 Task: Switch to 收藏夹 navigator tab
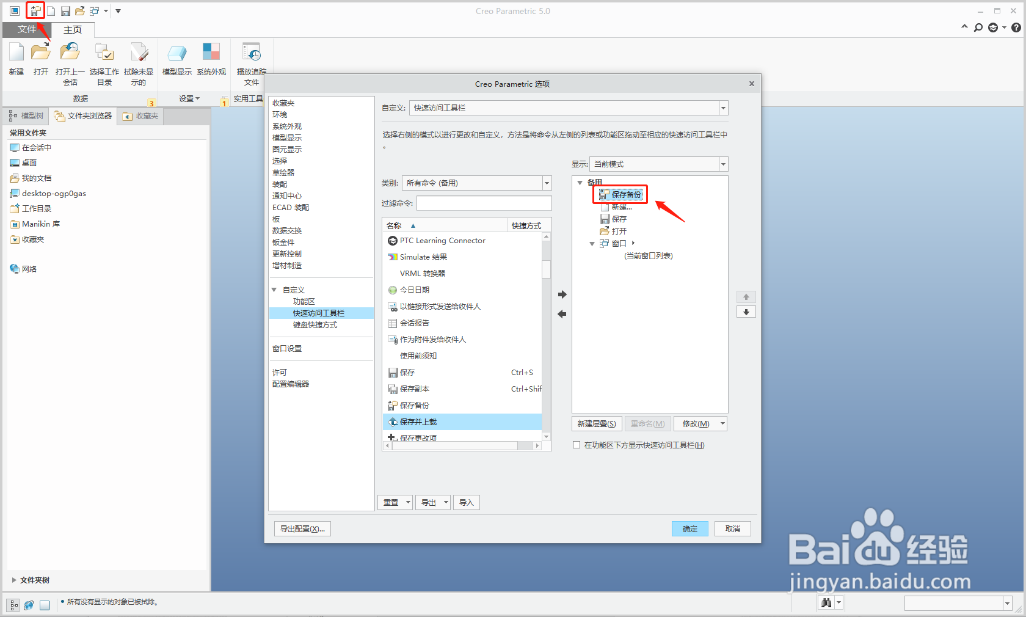click(x=140, y=116)
